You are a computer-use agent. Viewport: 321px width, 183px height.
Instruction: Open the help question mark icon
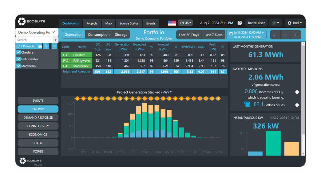point(240,23)
